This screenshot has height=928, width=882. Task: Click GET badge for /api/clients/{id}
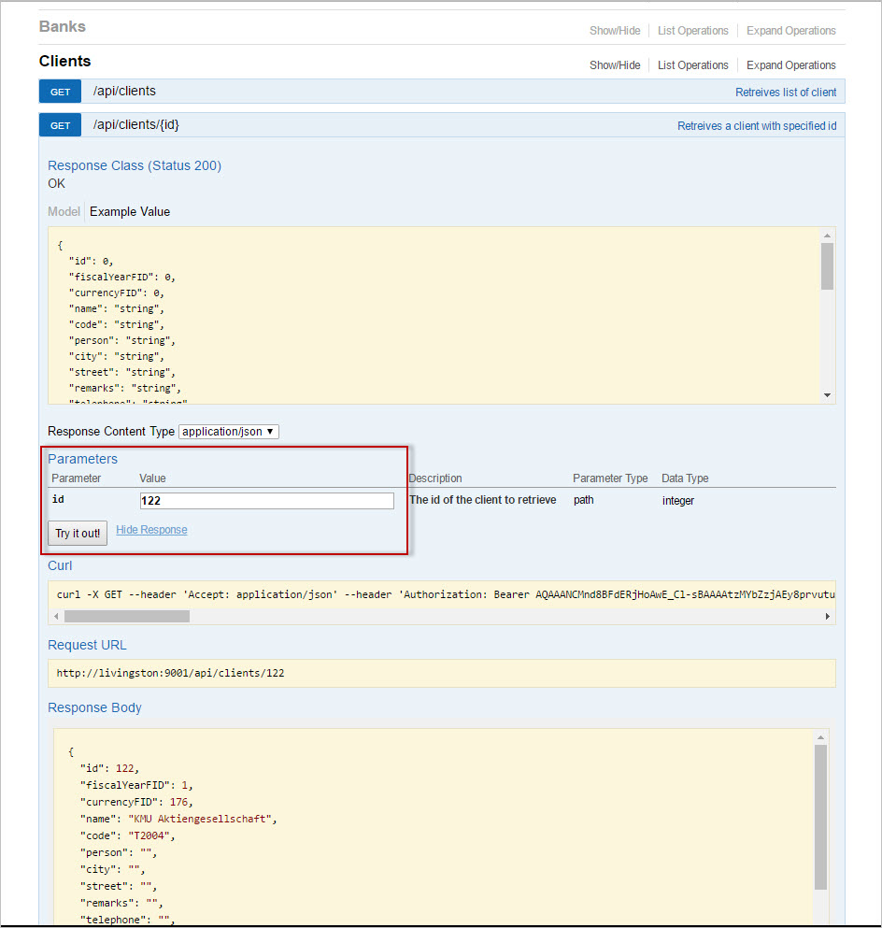pos(60,125)
